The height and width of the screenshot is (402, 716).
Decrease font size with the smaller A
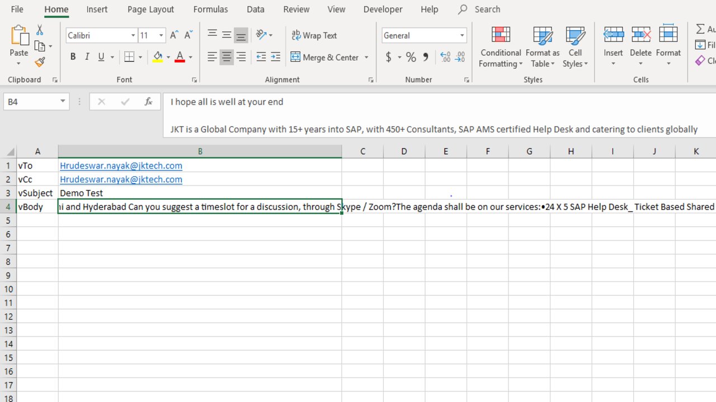pos(188,35)
